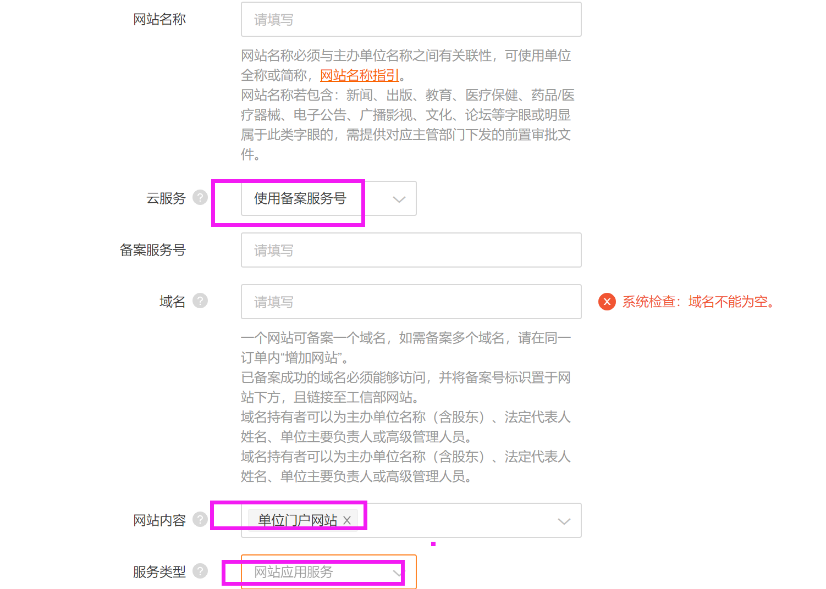
Task: Open the 网站内容 dropdown list
Action: pos(564,520)
